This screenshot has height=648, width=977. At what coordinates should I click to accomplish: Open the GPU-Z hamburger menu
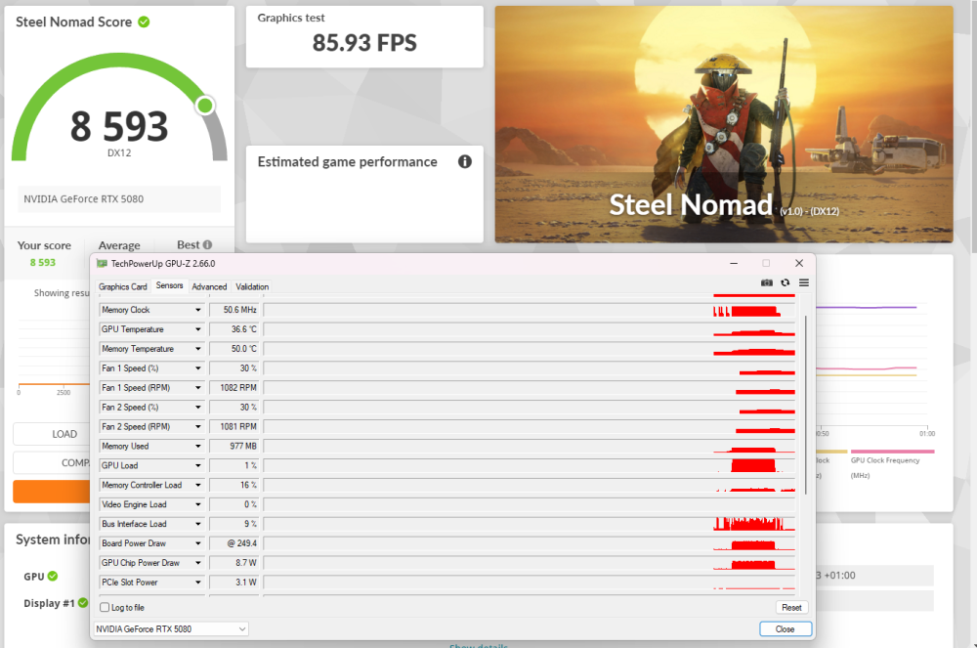coord(804,282)
